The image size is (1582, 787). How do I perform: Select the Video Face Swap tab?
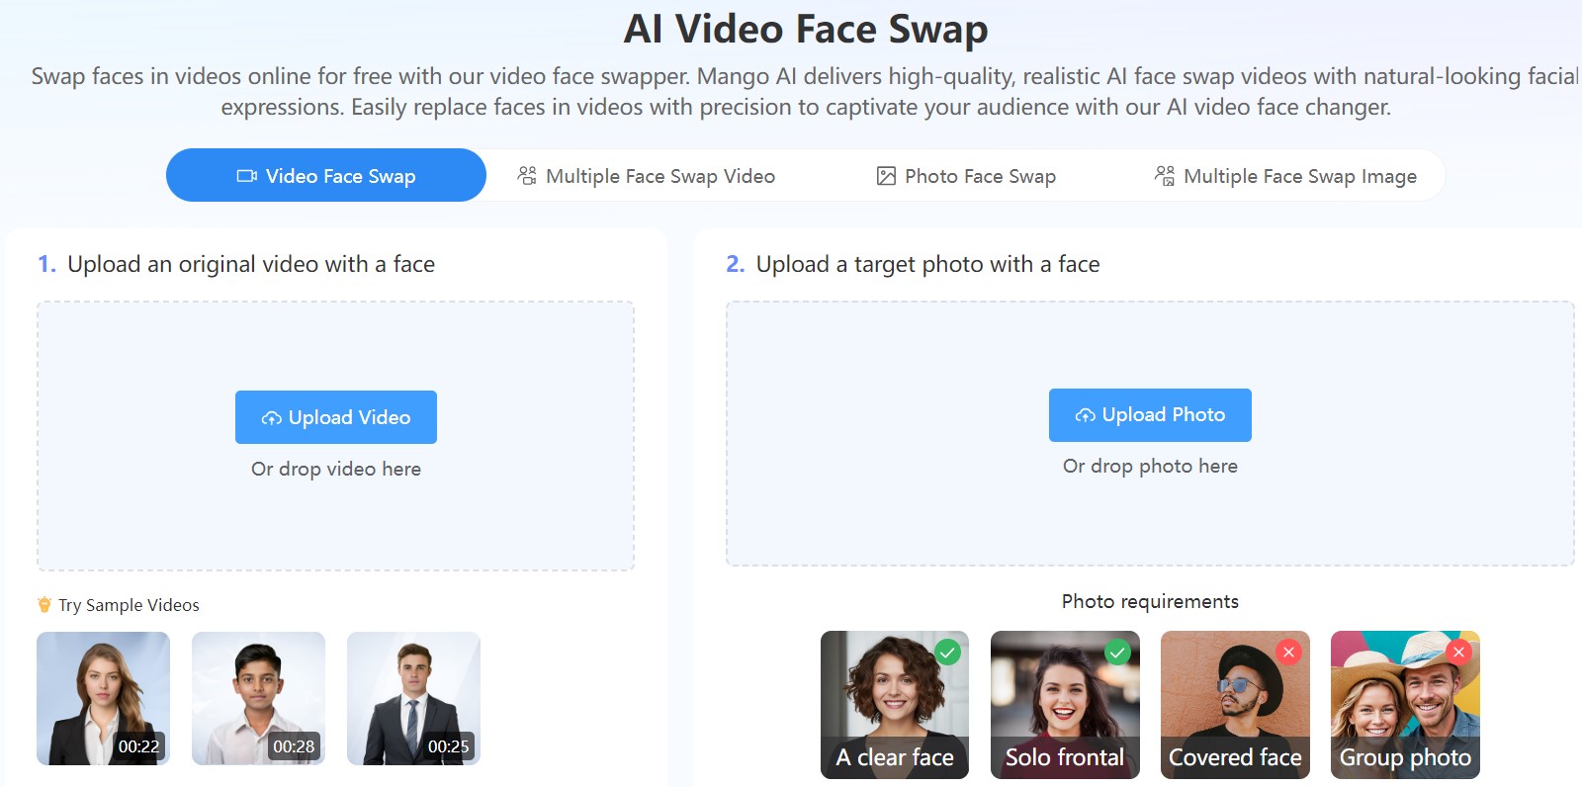point(326,175)
